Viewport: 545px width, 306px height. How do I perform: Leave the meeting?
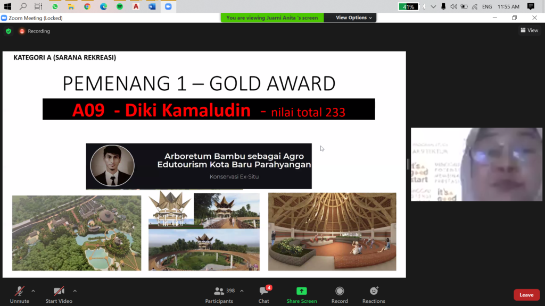pos(526,295)
